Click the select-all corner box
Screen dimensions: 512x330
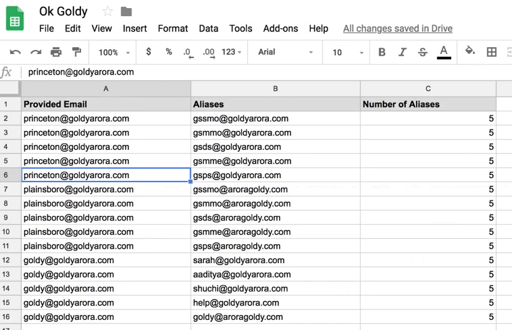click(x=9, y=88)
